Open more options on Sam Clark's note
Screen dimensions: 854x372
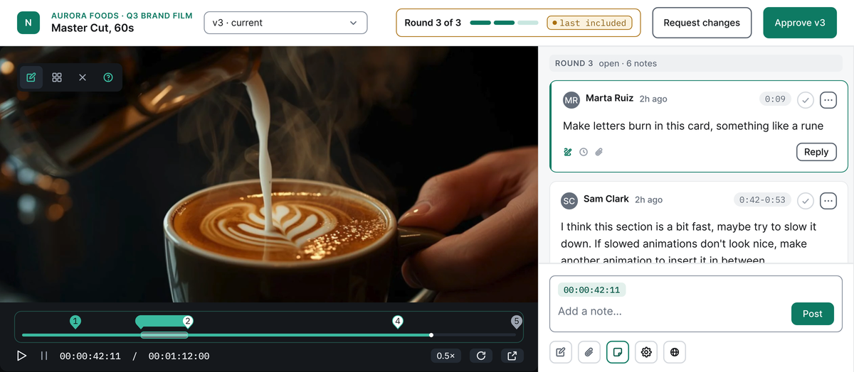click(828, 201)
